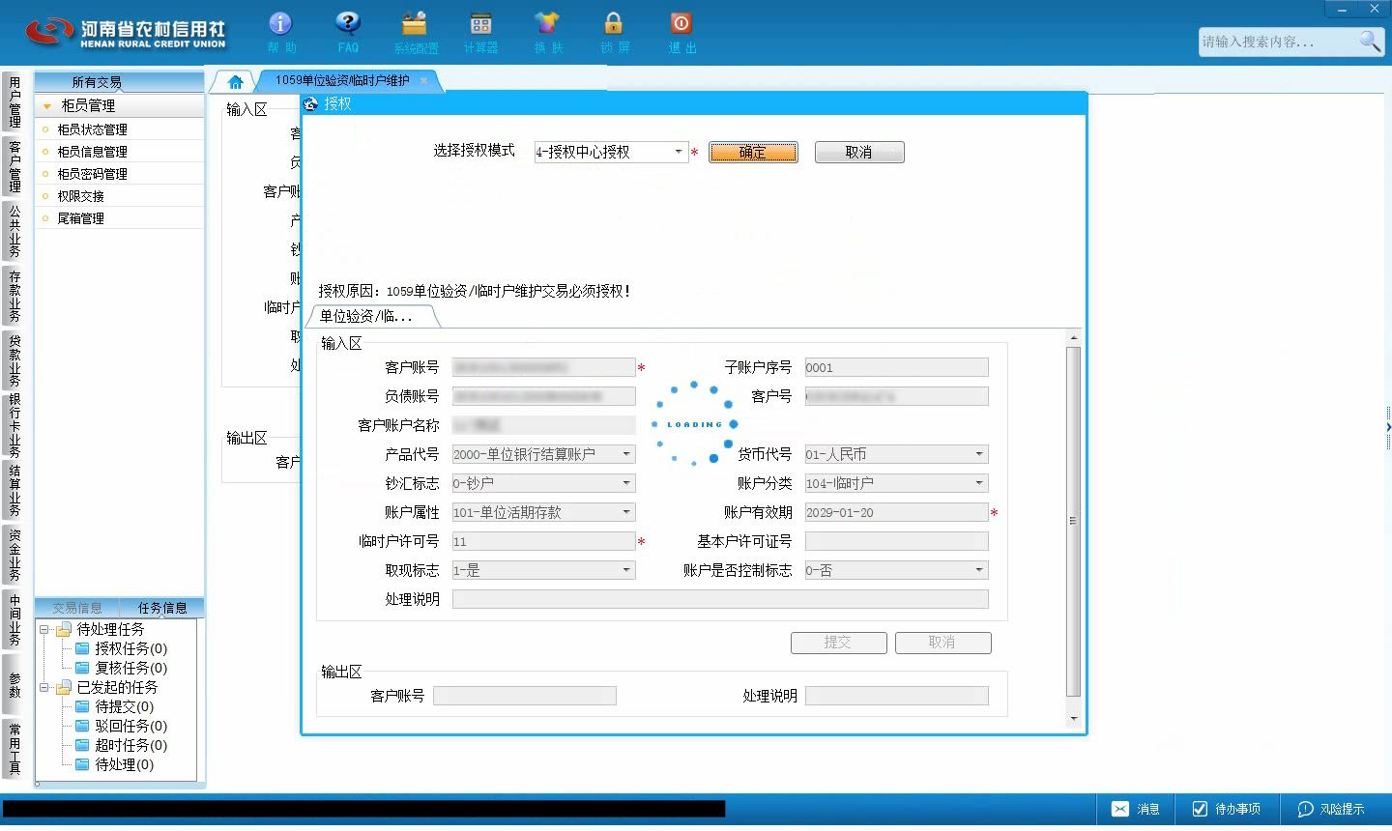Launch the 计算器 calculator icon
1392x831 pixels.
coord(480,32)
